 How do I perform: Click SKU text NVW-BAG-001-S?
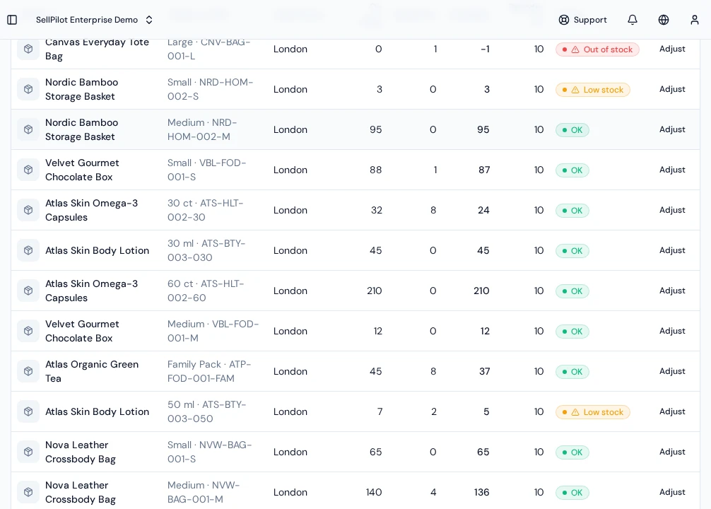click(x=209, y=452)
